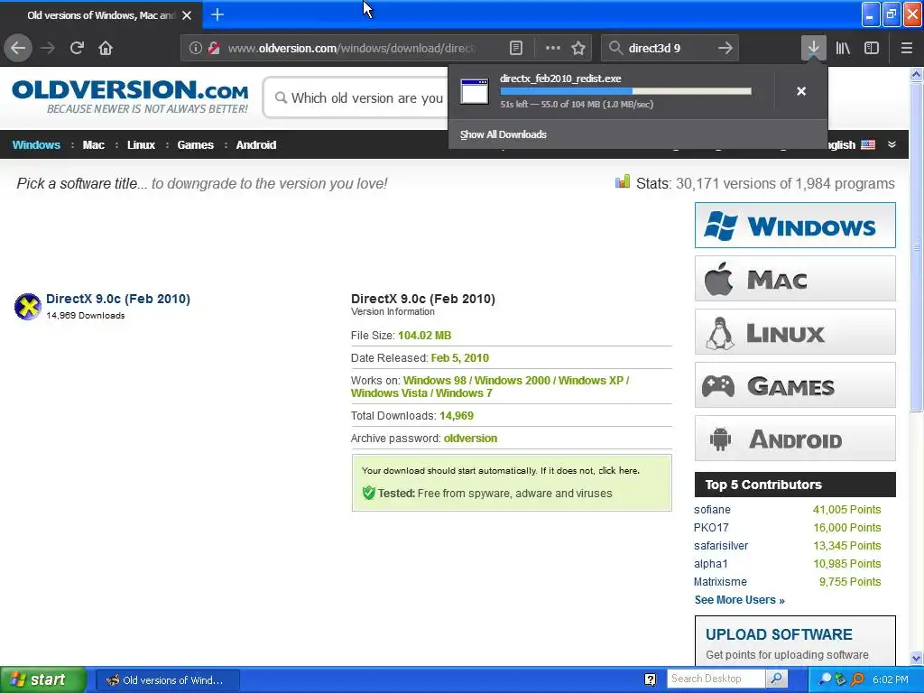Cancel the directx_feb2010_redist.exe download
The height and width of the screenshot is (693, 924).
(801, 91)
